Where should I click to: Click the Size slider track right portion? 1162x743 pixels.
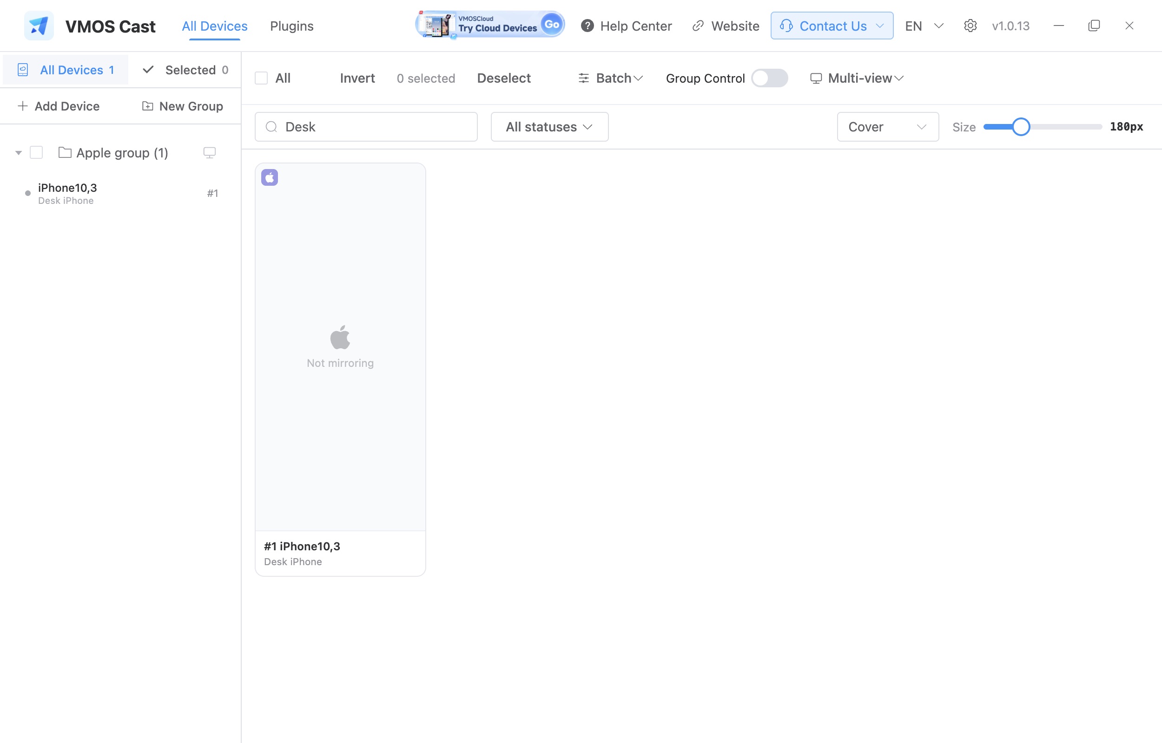(1066, 127)
